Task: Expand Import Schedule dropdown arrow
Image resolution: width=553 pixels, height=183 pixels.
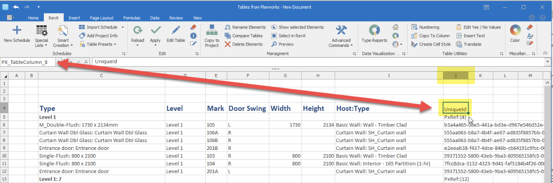Action: (x=122, y=27)
